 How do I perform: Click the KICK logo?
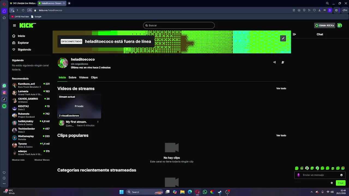(x=28, y=25)
